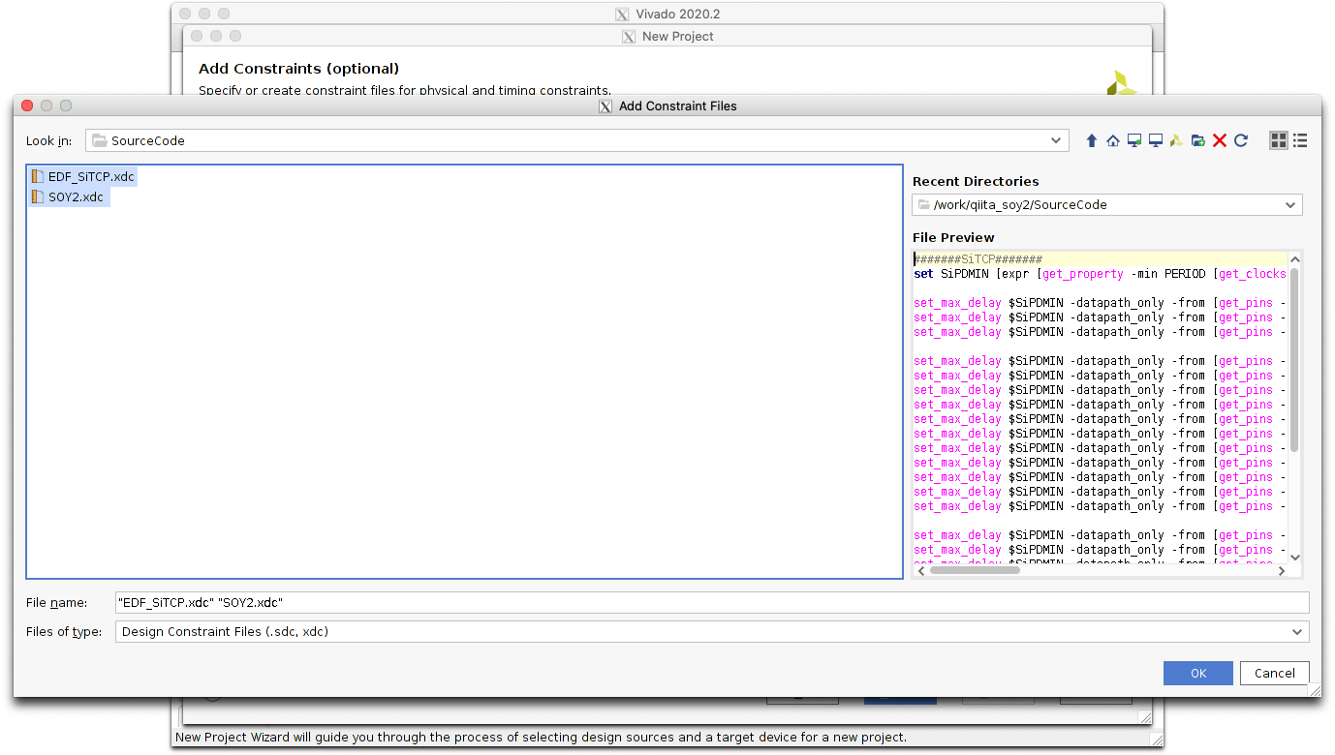Confirm selection with OK button
Viewport: 1335px width, 755px height.
pyautogui.click(x=1198, y=674)
